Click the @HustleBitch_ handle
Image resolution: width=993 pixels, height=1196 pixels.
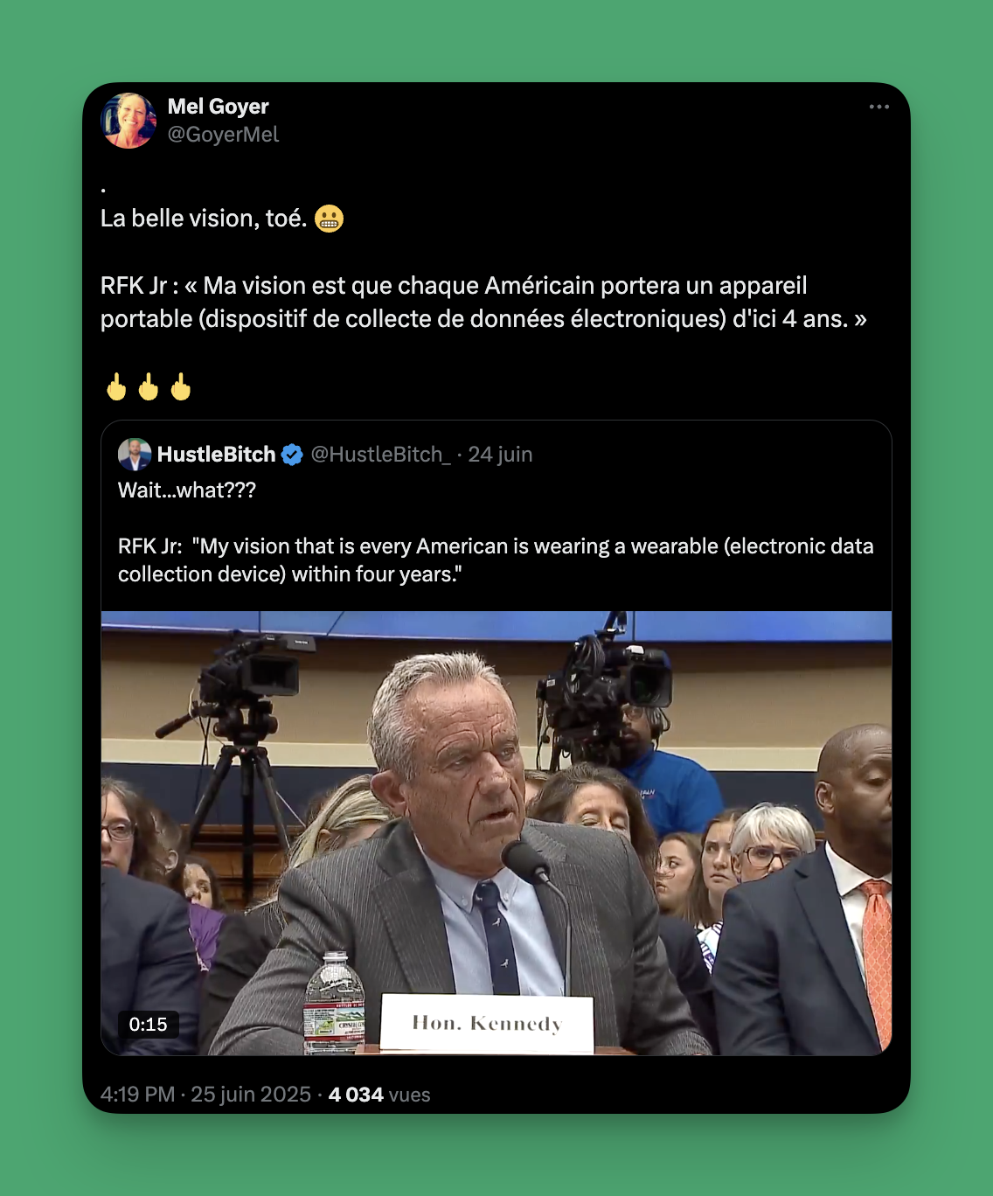(x=380, y=455)
